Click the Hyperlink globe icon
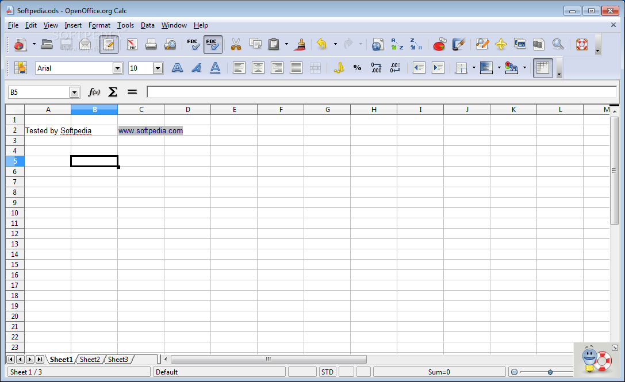 (x=377, y=44)
